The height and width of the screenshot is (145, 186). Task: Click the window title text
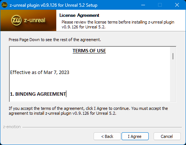click(53, 5)
